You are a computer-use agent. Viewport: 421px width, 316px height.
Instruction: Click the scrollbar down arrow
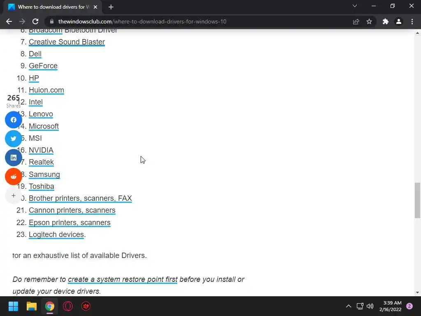pos(417,293)
